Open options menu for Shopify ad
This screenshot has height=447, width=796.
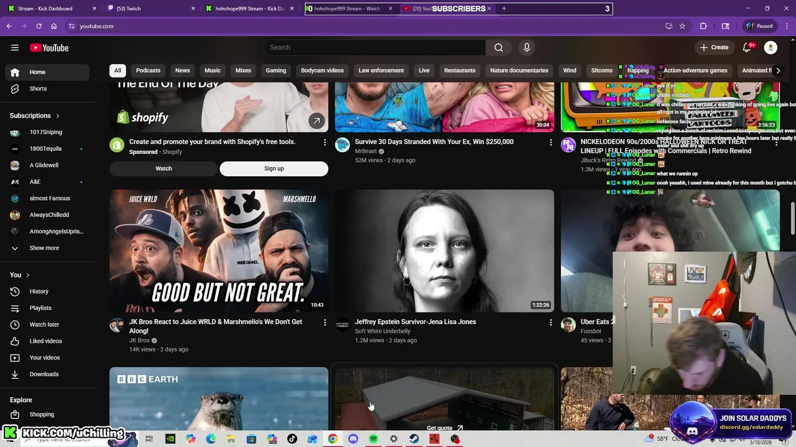tap(325, 142)
